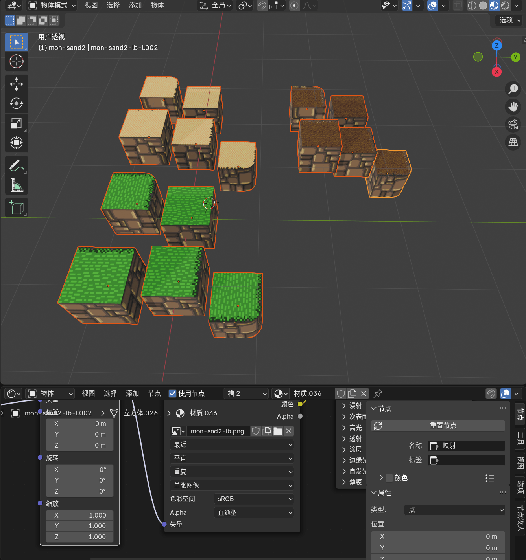Open 添加 menu in 3D viewport header
This screenshot has height=560, width=526.
[135, 6]
